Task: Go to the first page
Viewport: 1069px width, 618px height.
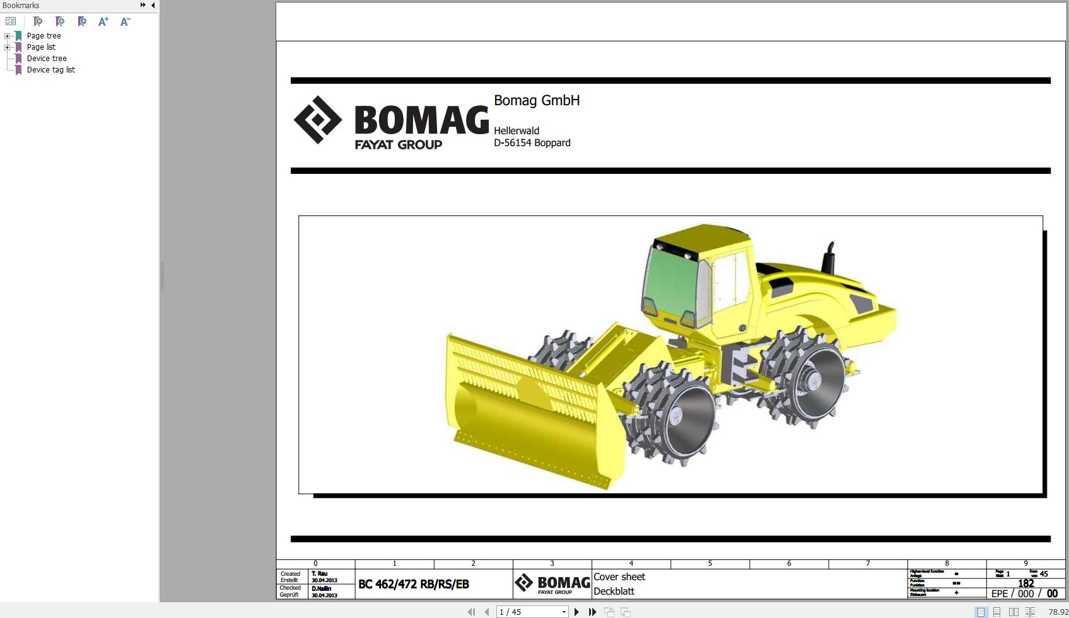Action: pyautogui.click(x=471, y=612)
